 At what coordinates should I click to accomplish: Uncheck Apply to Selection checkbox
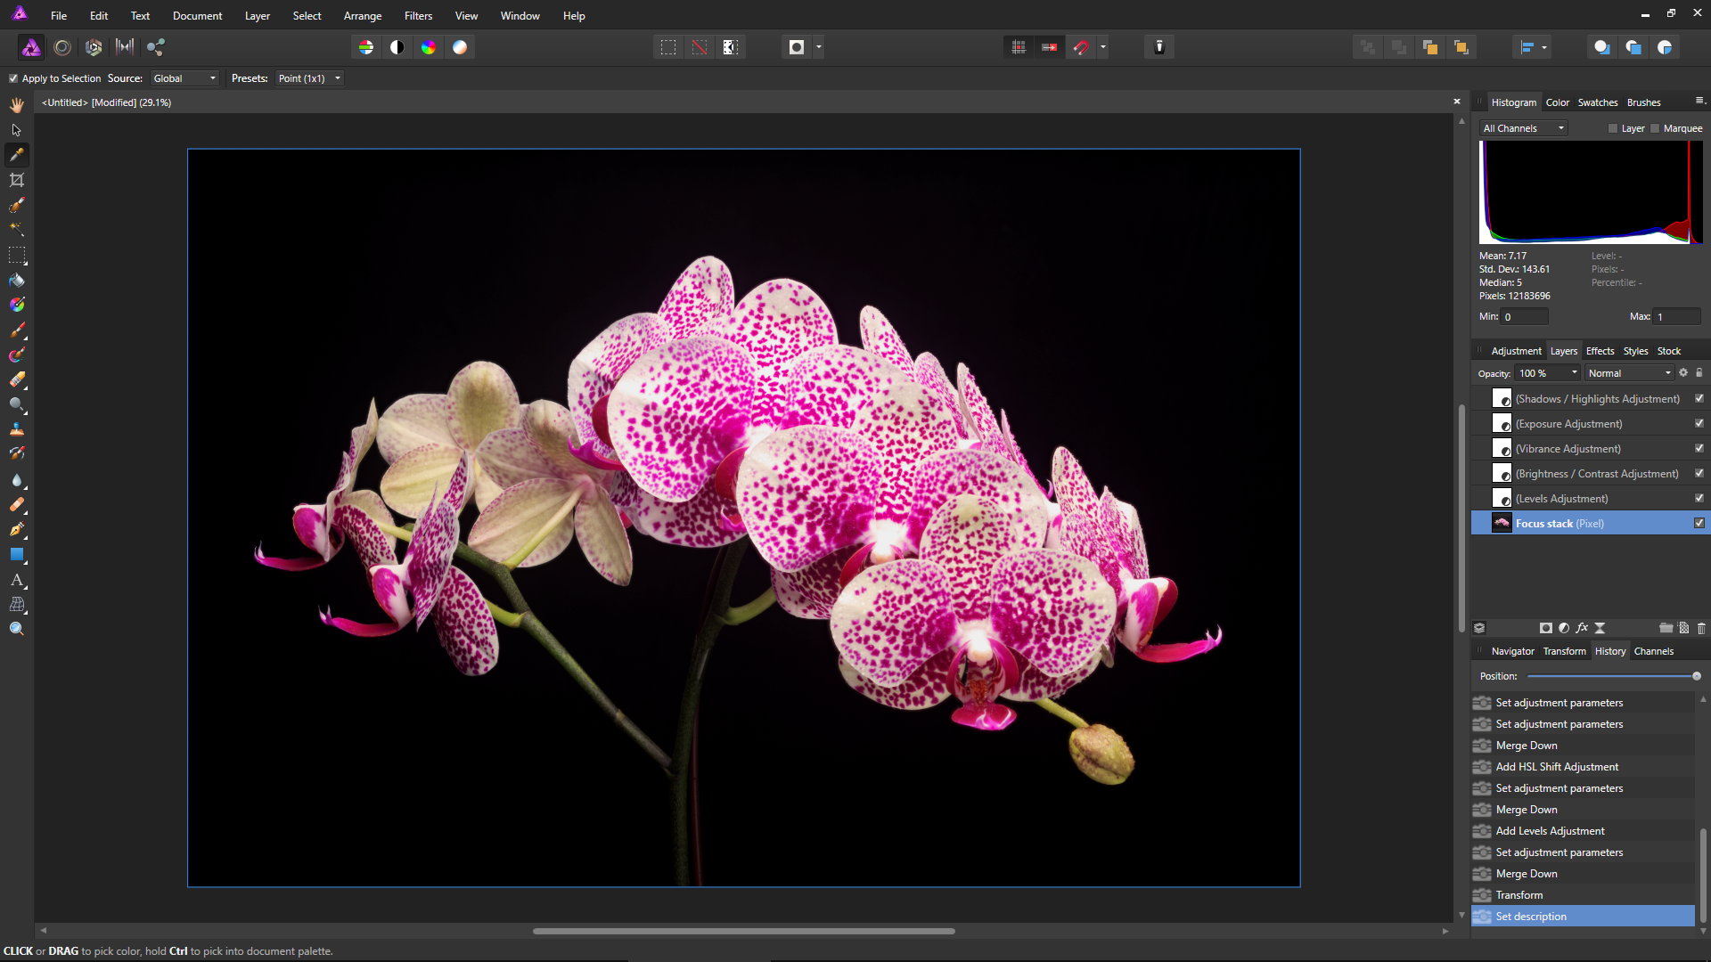click(x=13, y=78)
